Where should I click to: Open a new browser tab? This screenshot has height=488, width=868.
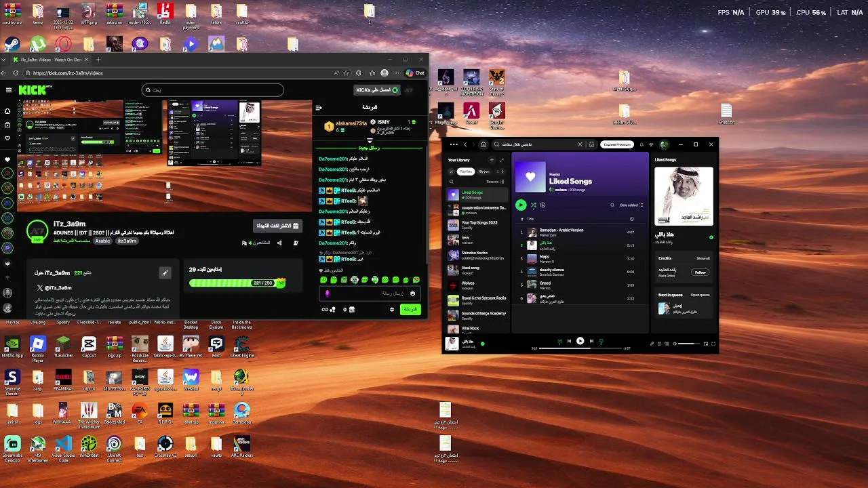[x=98, y=60]
